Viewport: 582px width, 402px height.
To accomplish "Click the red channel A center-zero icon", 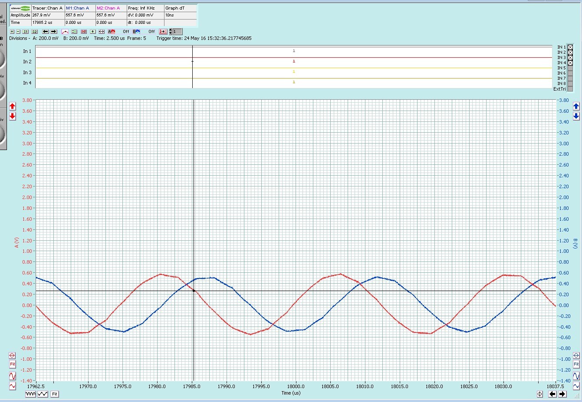I will (x=12, y=356).
